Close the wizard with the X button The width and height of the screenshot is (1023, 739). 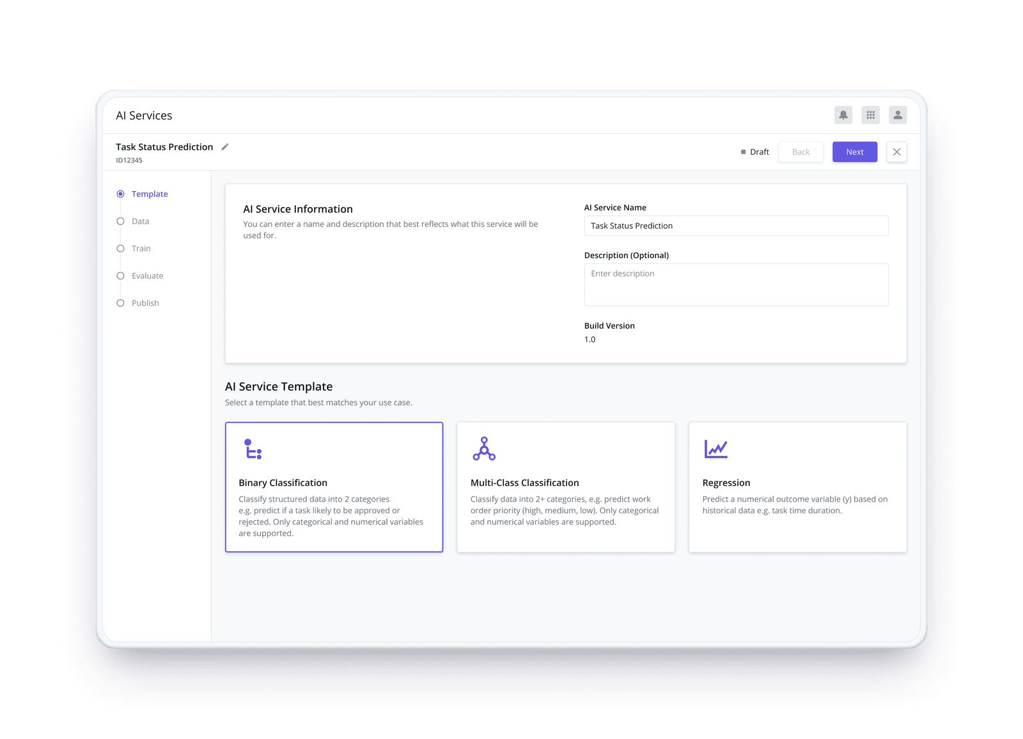(x=896, y=152)
